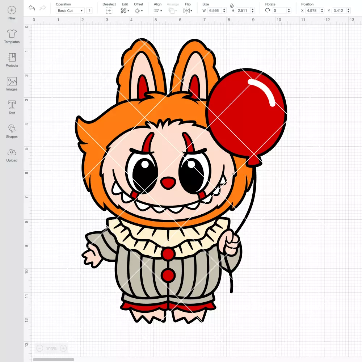Decrease height with the down stepper arrow

[253, 12]
